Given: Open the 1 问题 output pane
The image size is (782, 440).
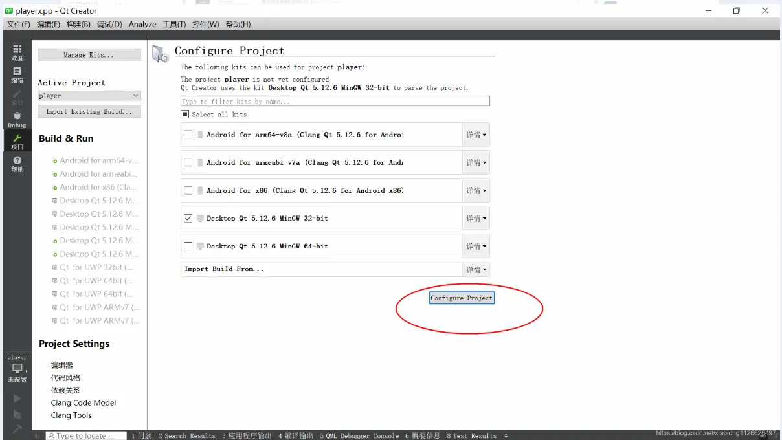Looking at the screenshot, I should 141,435.
